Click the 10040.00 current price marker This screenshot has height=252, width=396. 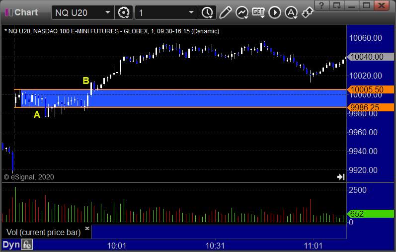[x=371, y=57]
